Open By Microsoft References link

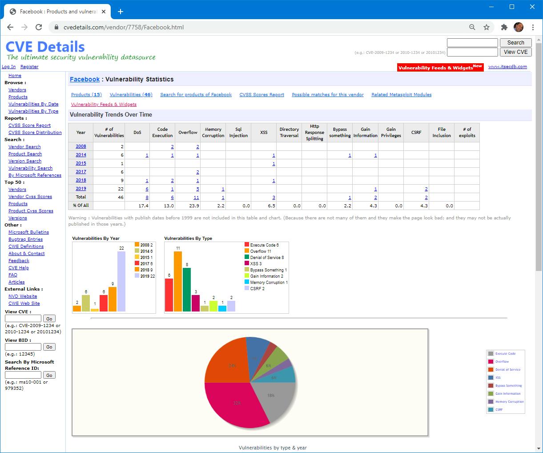point(35,175)
